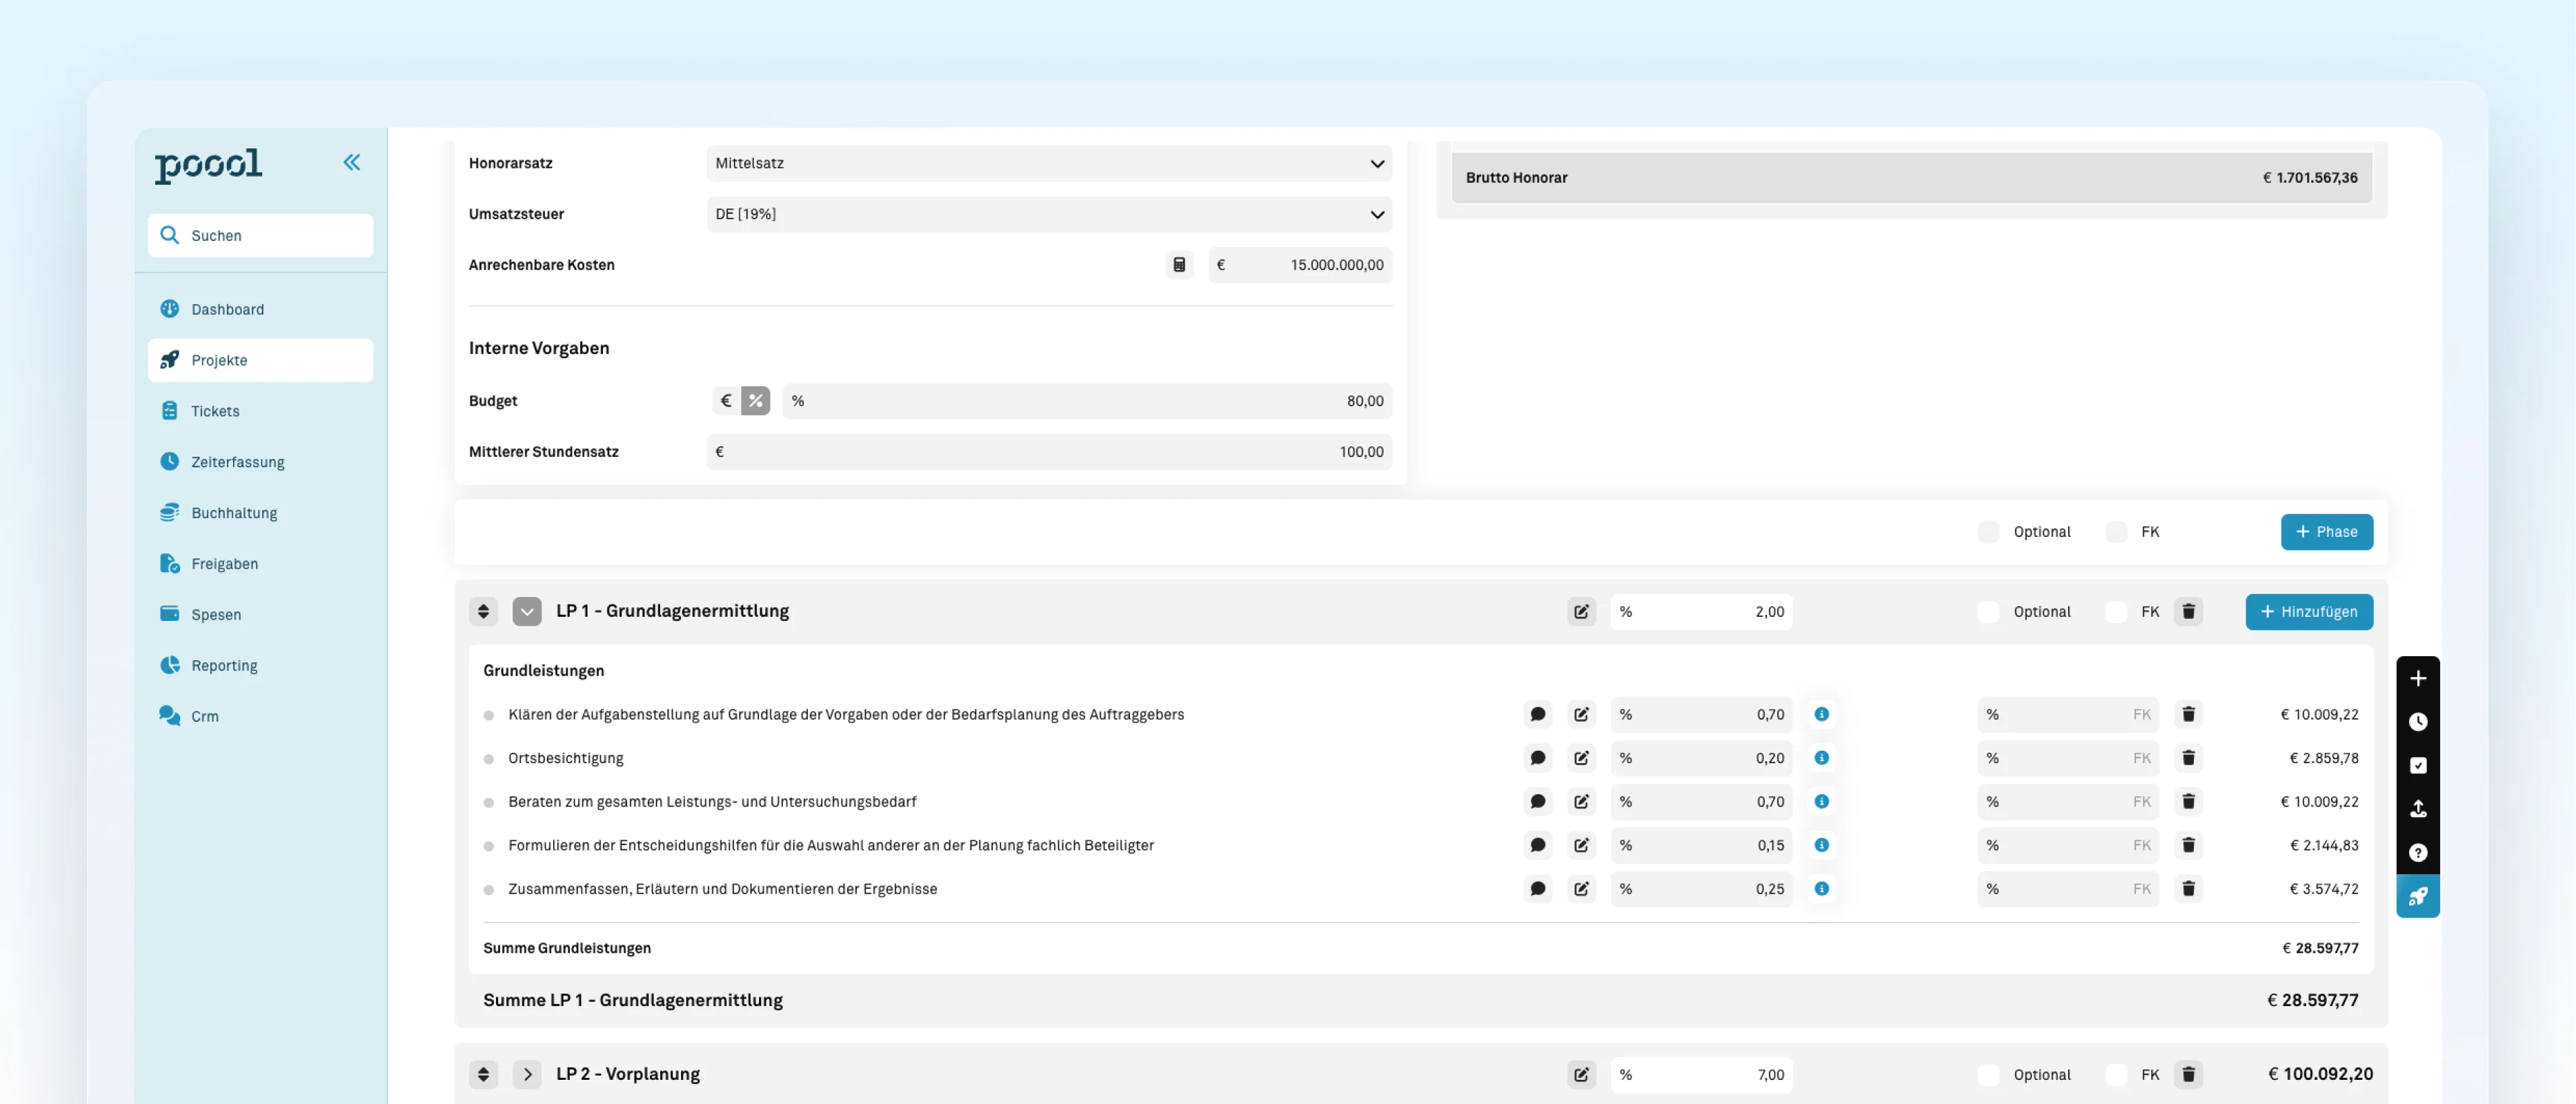The height and width of the screenshot is (1104, 2576).
Task: Toggle Optional for LP 1 - Grundlagenermittlung
Action: coord(1988,612)
